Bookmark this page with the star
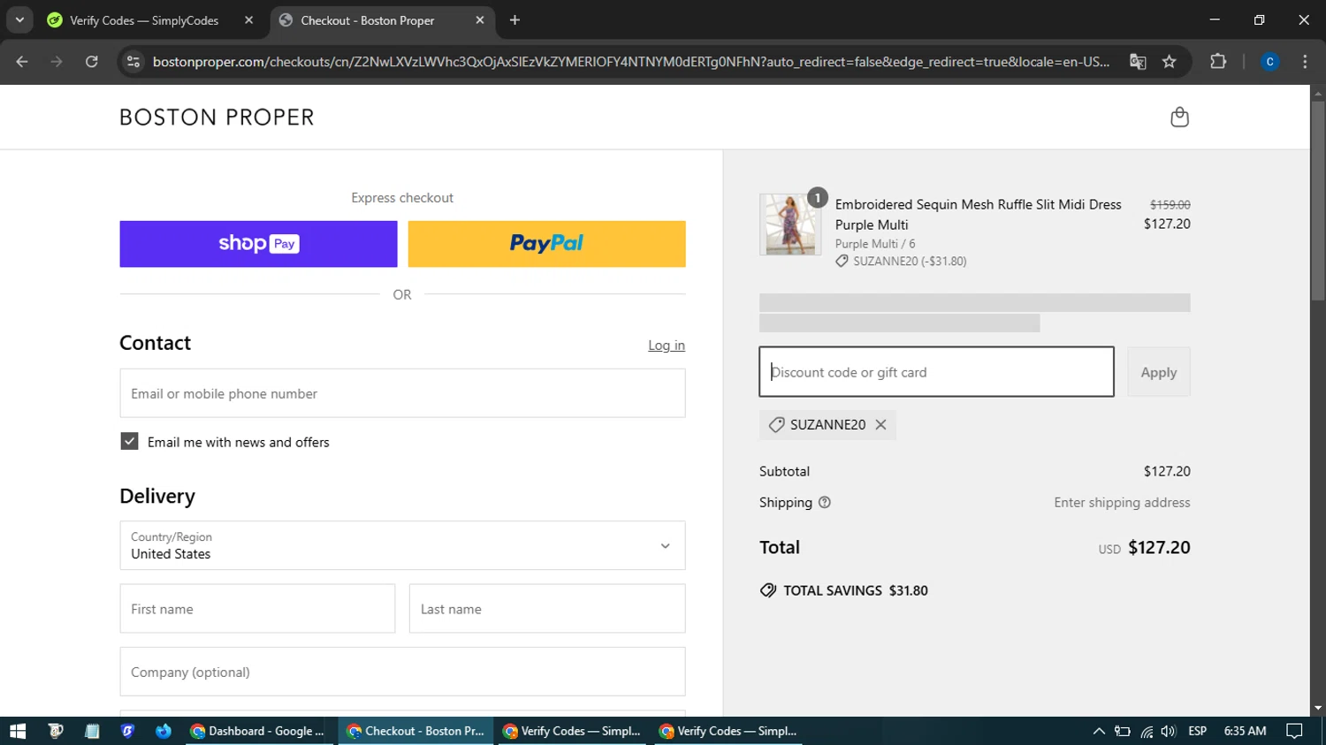1326x745 pixels. [1170, 62]
